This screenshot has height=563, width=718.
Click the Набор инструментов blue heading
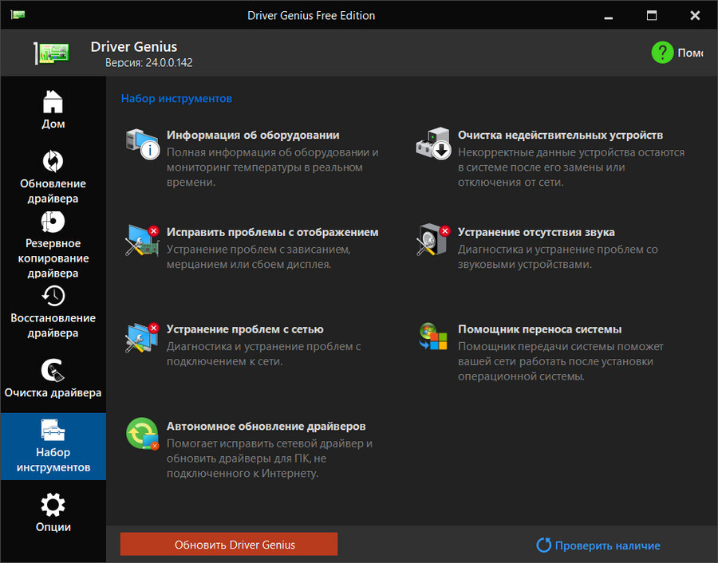[x=176, y=98]
